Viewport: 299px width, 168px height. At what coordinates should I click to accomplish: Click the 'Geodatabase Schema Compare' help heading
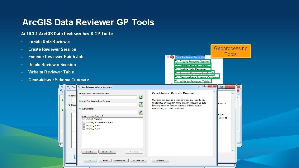click(x=174, y=93)
